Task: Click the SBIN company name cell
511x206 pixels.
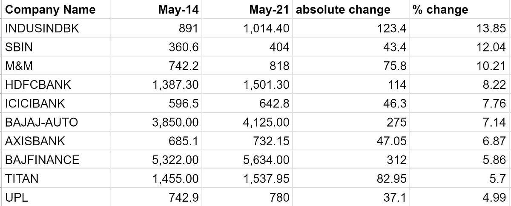Action: [19, 47]
